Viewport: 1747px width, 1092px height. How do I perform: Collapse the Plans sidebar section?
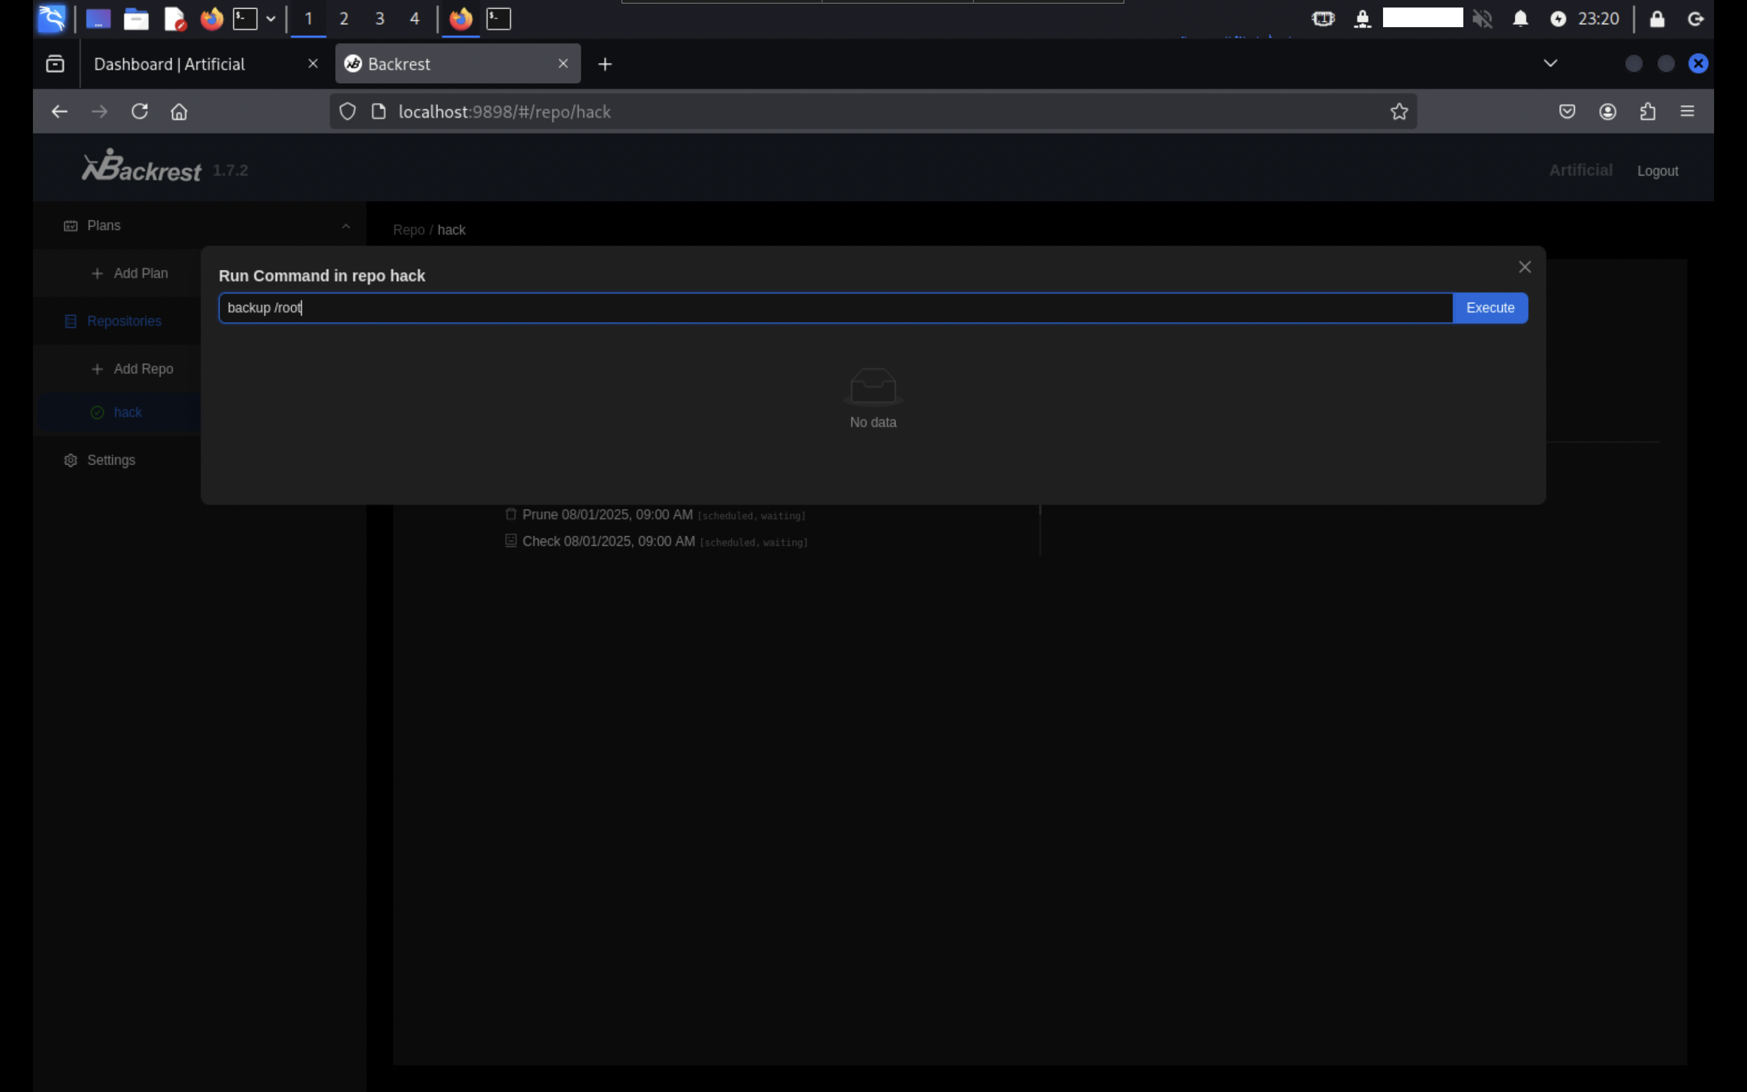pos(346,226)
